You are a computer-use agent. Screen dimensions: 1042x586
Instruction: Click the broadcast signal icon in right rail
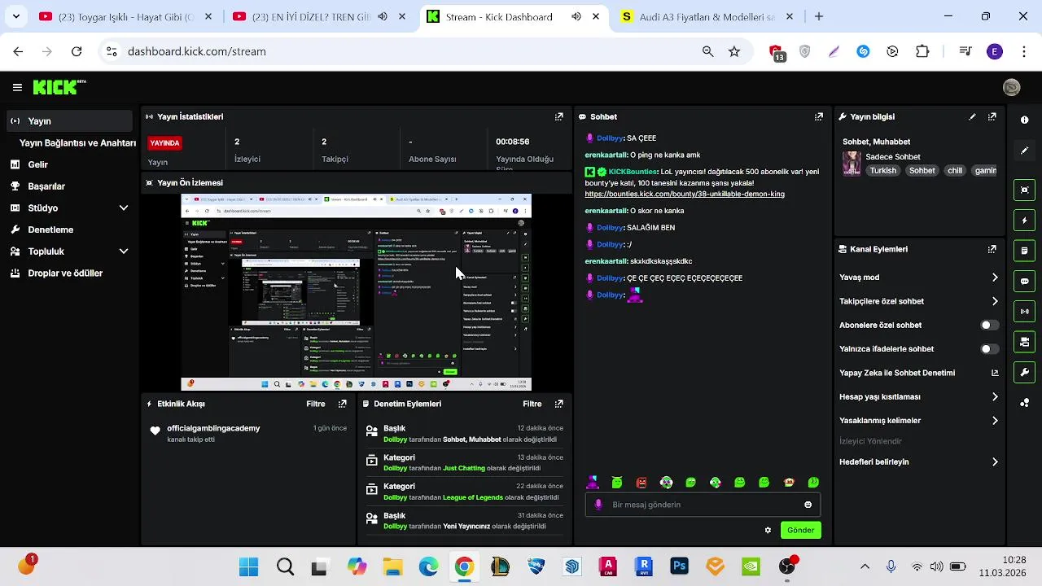click(x=1024, y=311)
